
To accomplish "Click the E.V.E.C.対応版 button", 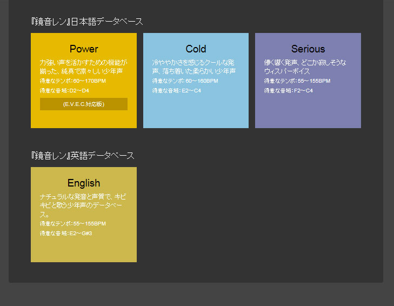I will click(x=84, y=104).
